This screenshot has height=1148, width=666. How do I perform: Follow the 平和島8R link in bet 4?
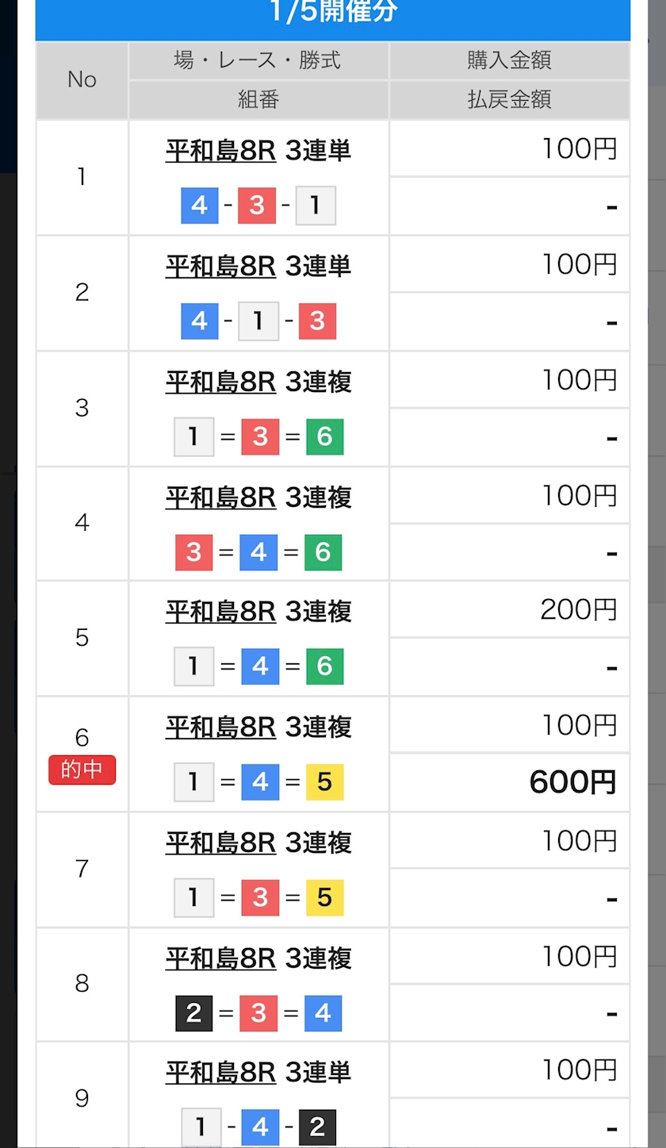click(220, 497)
